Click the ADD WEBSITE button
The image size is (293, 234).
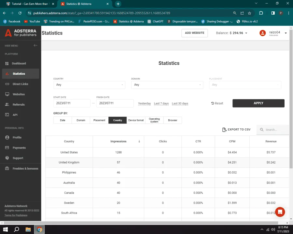tap(195, 33)
